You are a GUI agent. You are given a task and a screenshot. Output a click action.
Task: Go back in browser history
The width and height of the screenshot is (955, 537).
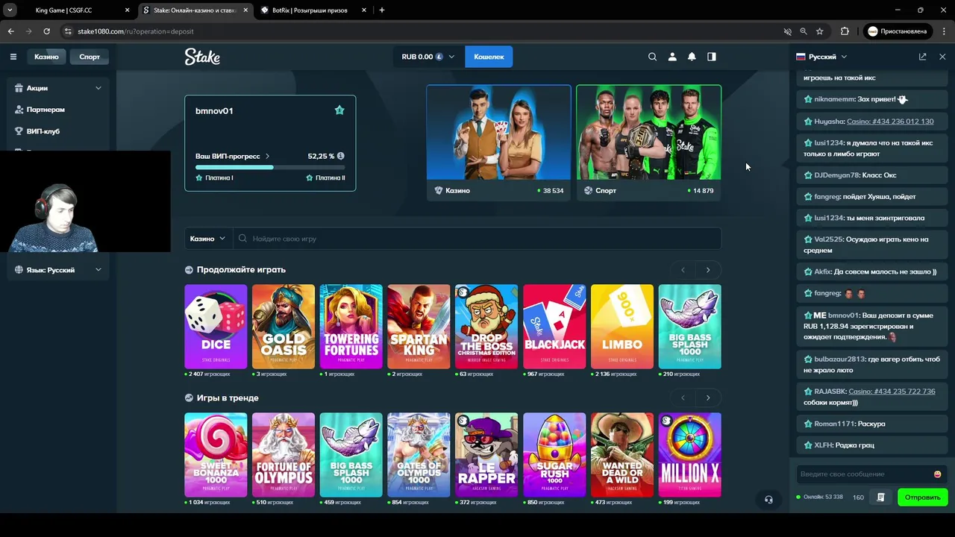pos(10,31)
